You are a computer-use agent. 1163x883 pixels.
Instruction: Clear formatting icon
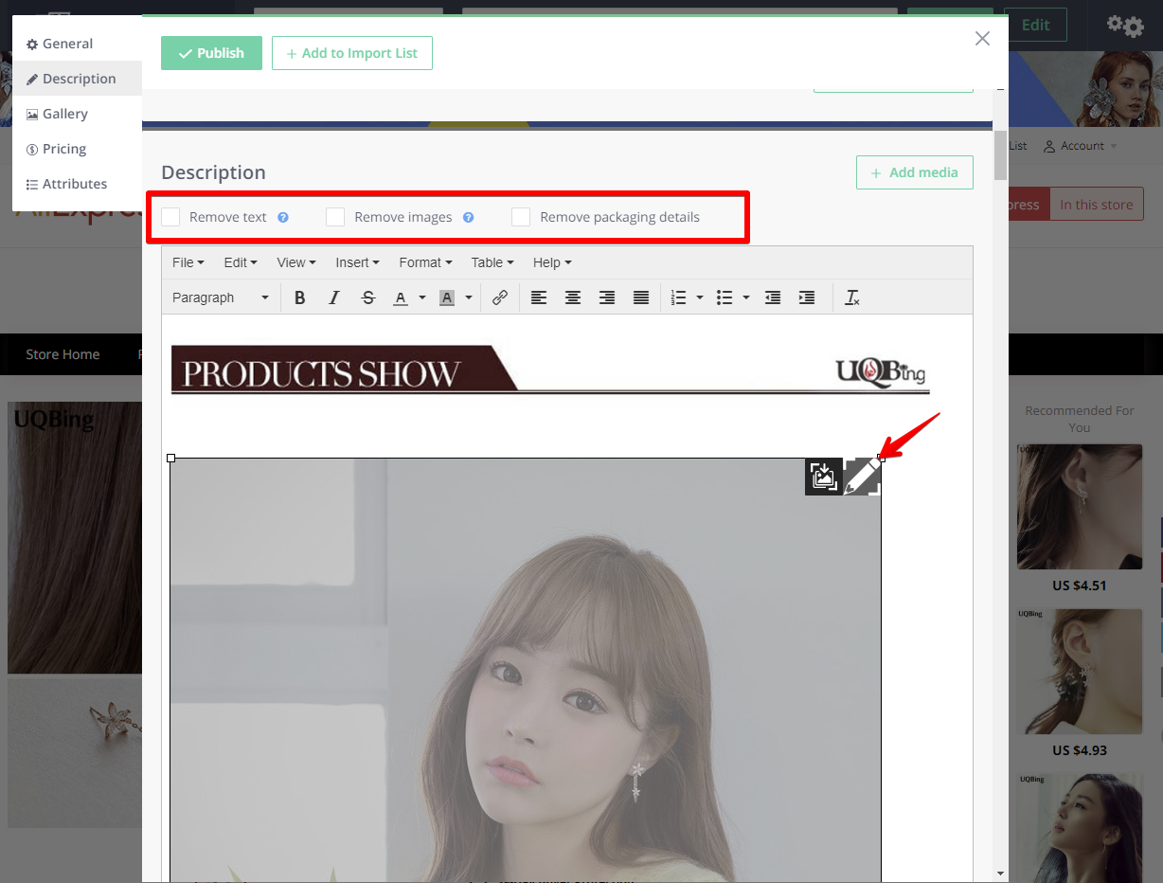[x=852, y=297]
